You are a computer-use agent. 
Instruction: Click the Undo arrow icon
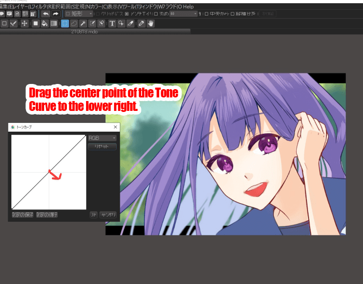click(46, 14)
